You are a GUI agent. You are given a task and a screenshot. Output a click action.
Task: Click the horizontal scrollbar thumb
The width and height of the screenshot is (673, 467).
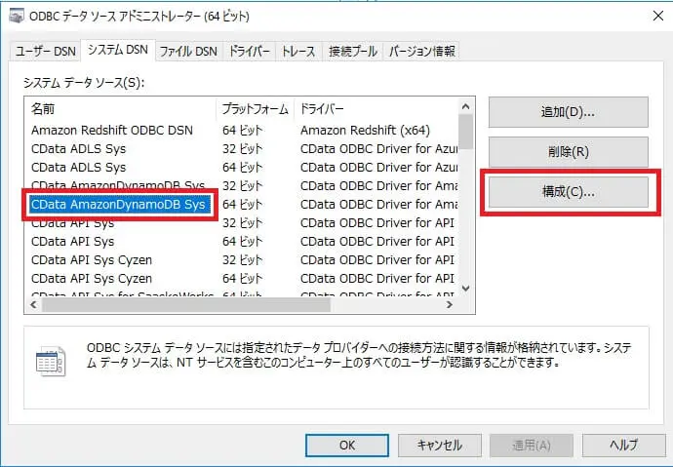[x=186, y=305]
